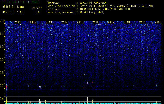Click the 2113 time marker
164x104 pixels.
pyautogui.click(x=49, y=22)
